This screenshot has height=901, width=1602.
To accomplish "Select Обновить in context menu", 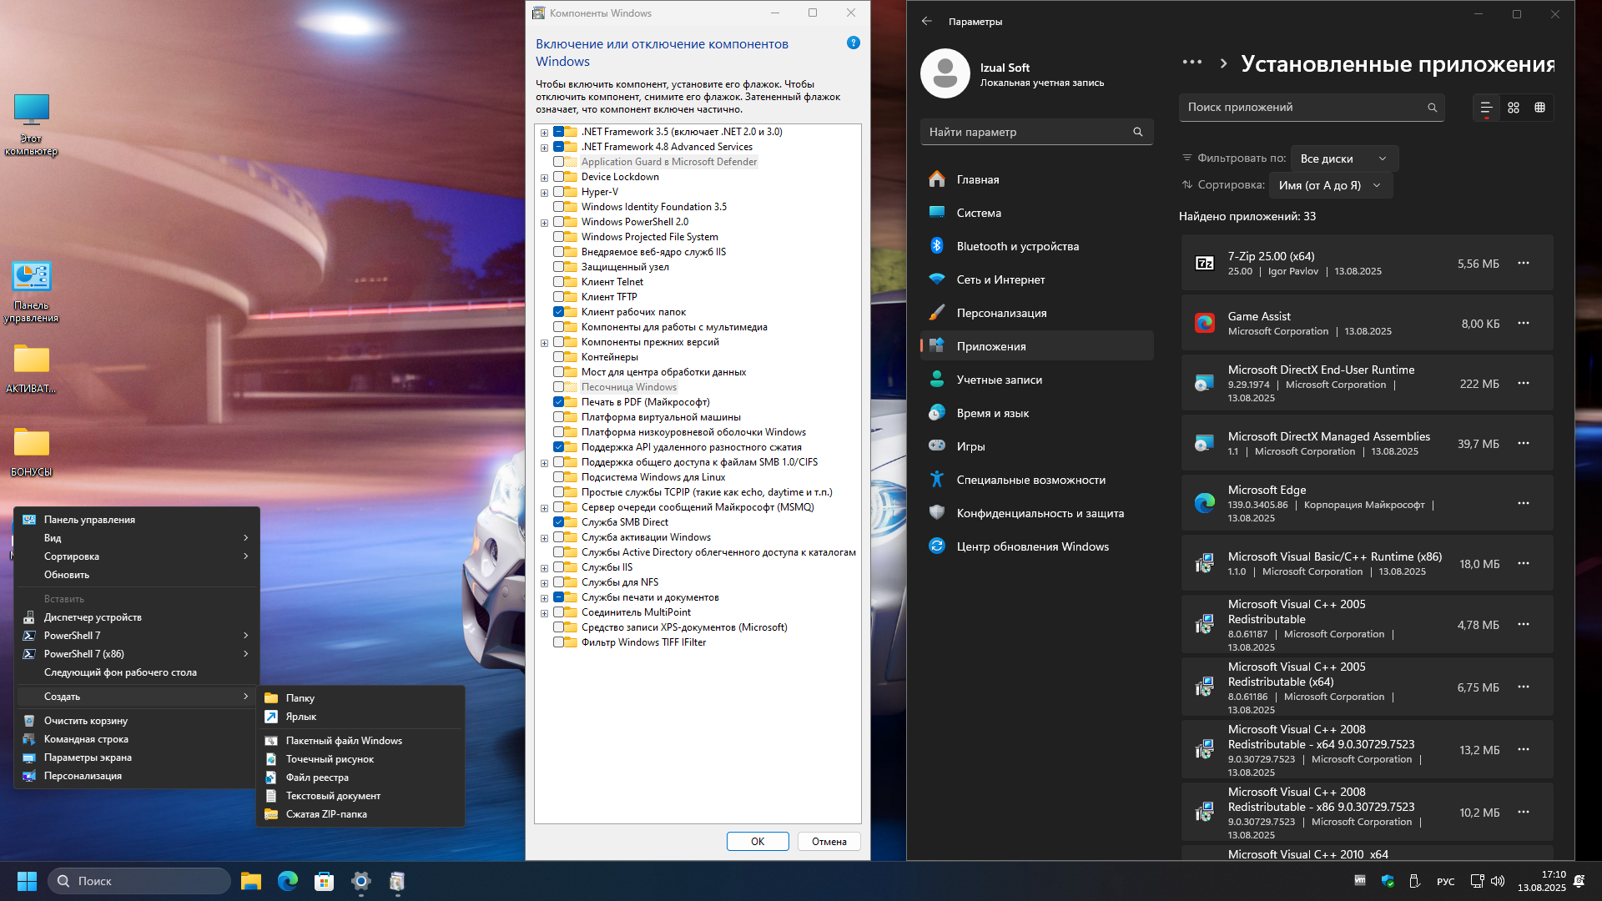I will click(x=137, y=575).
